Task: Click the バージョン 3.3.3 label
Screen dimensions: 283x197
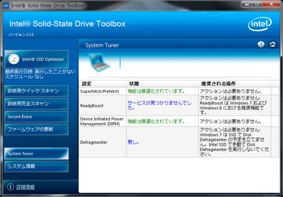Action: (21, 35)
